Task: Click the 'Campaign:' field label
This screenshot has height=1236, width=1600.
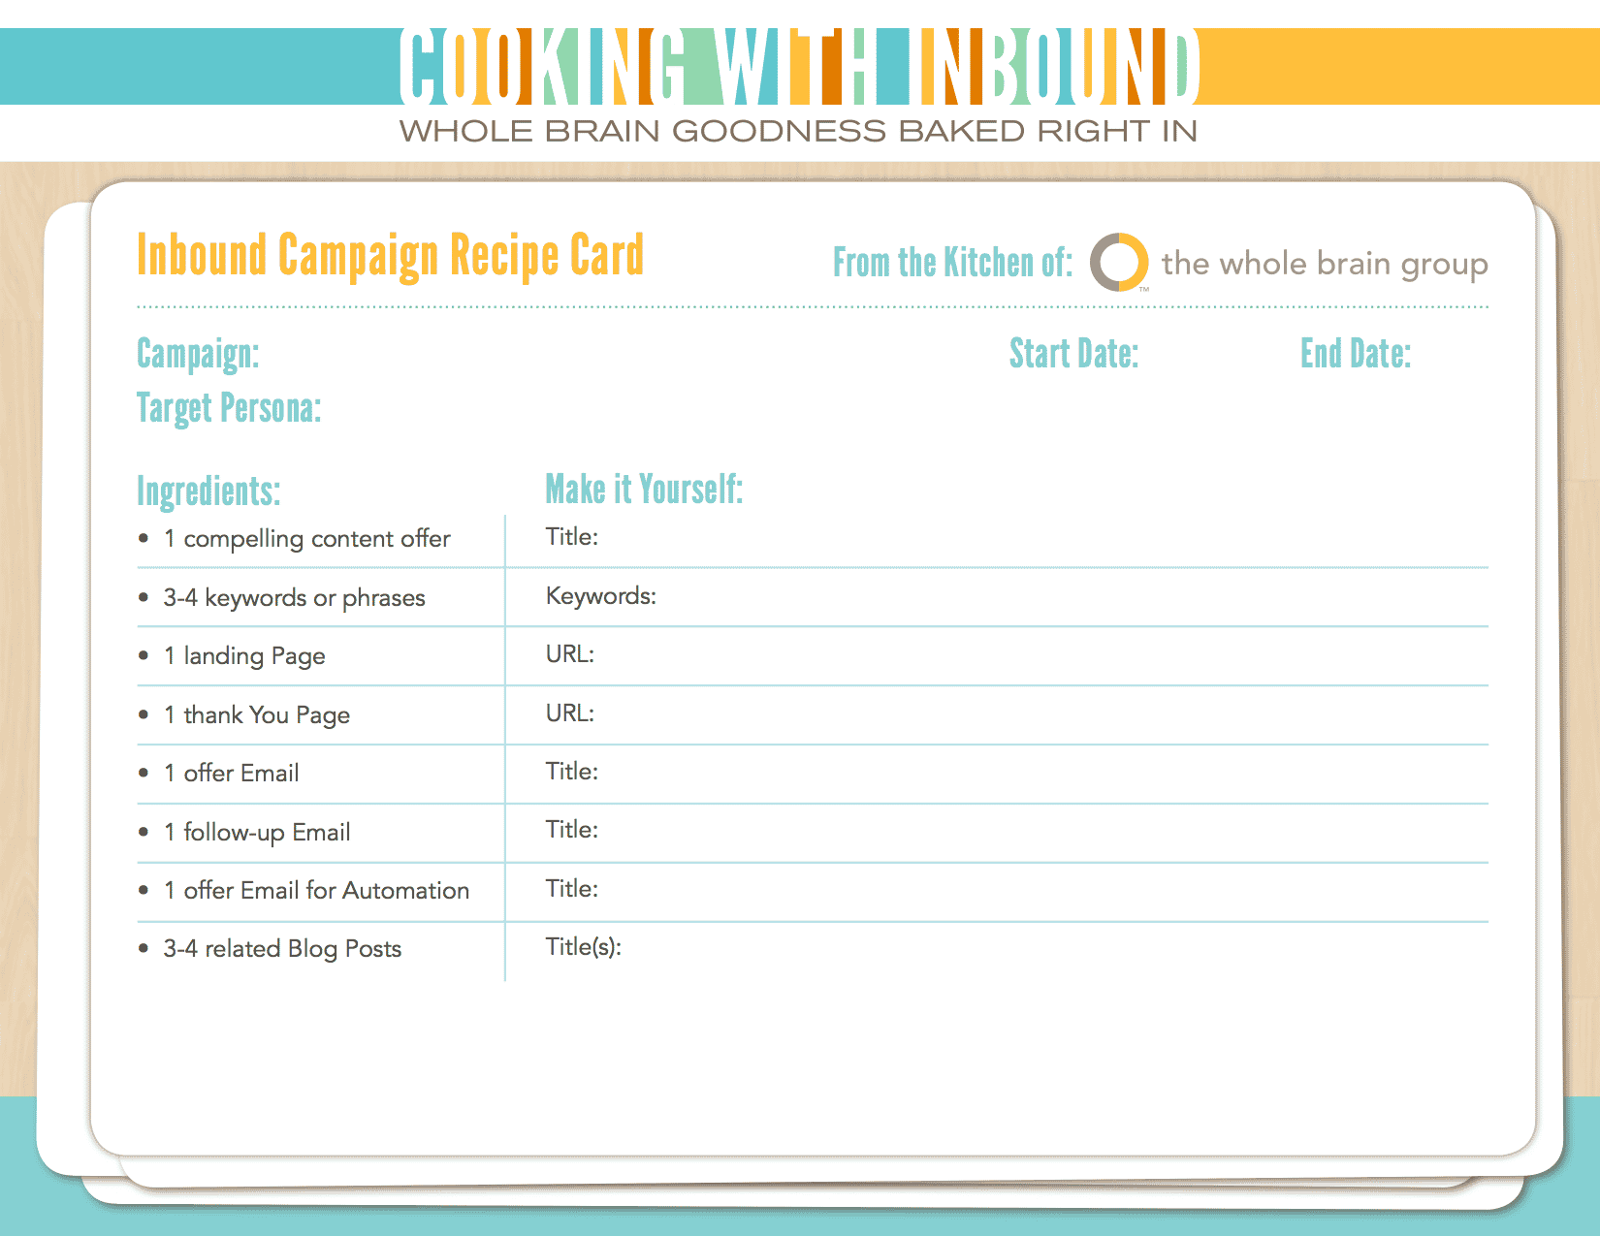Action: click(198, 355)
